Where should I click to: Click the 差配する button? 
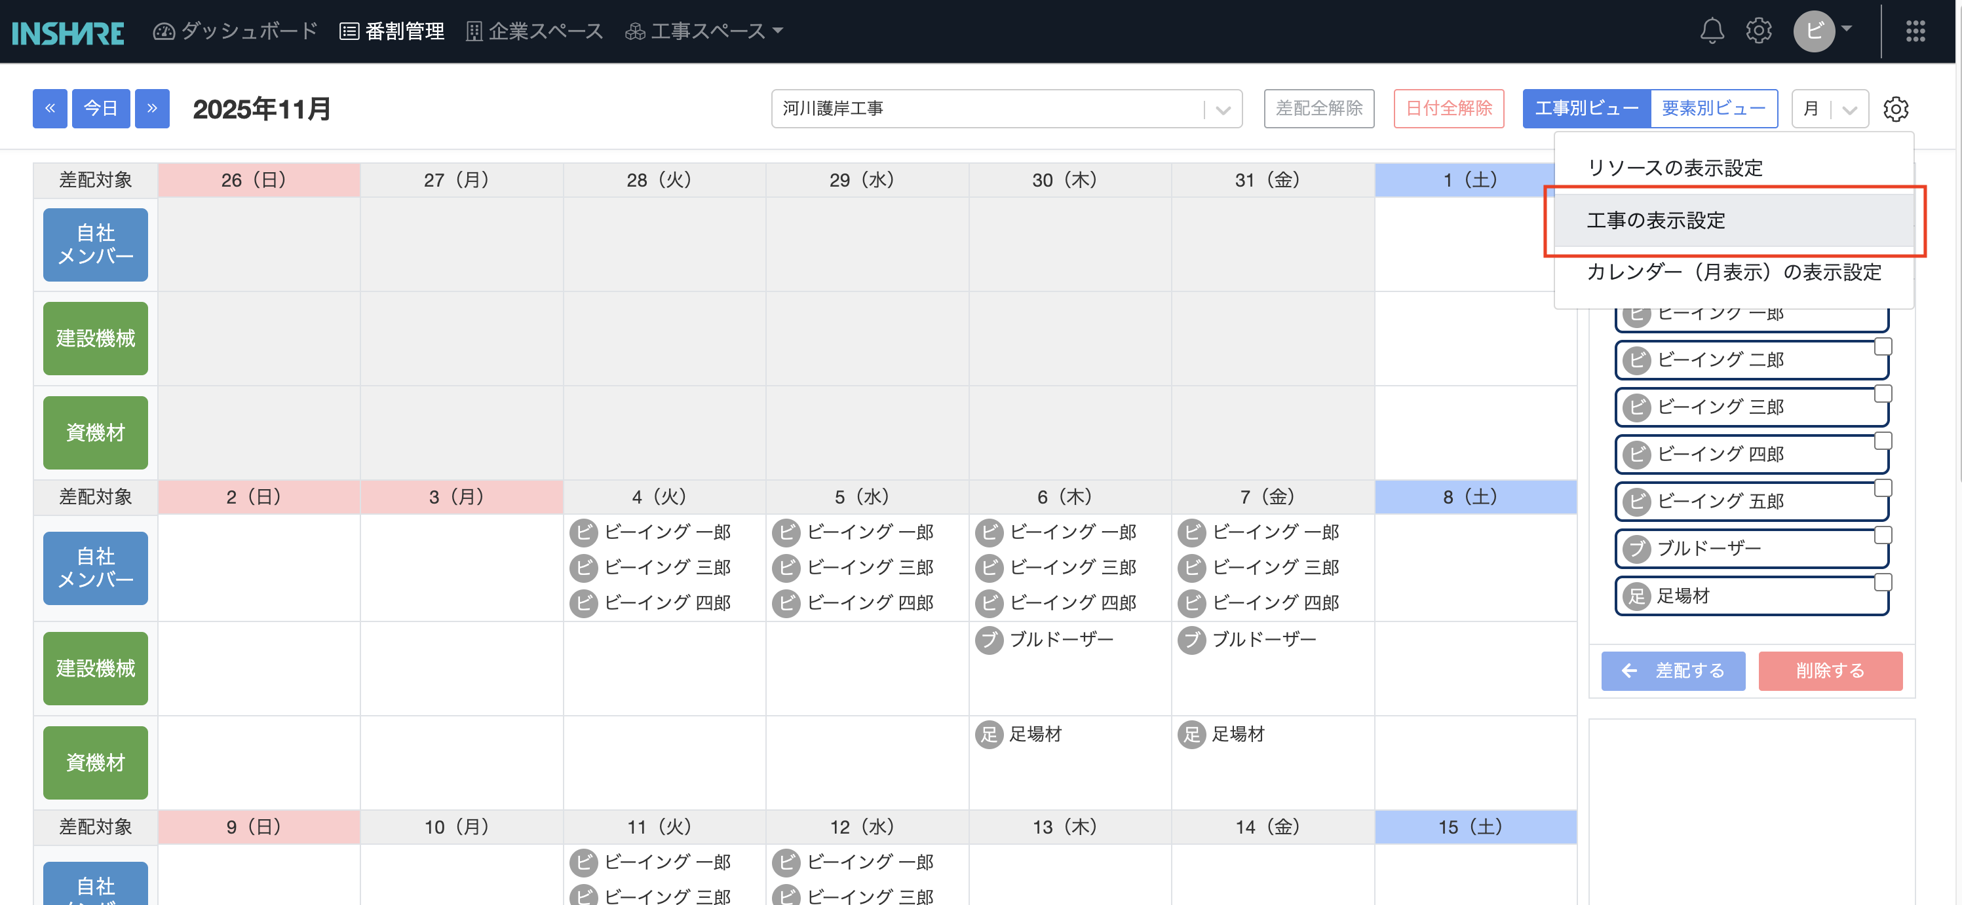click(x=1674, y=671)
